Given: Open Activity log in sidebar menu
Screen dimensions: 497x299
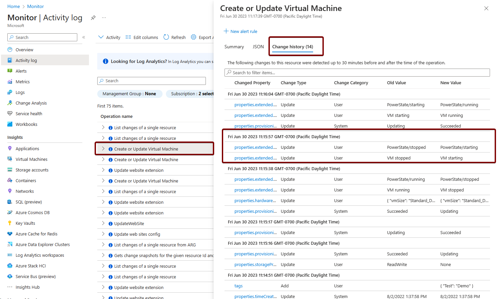Looking at the screenshot, I should tap(45, 60).
